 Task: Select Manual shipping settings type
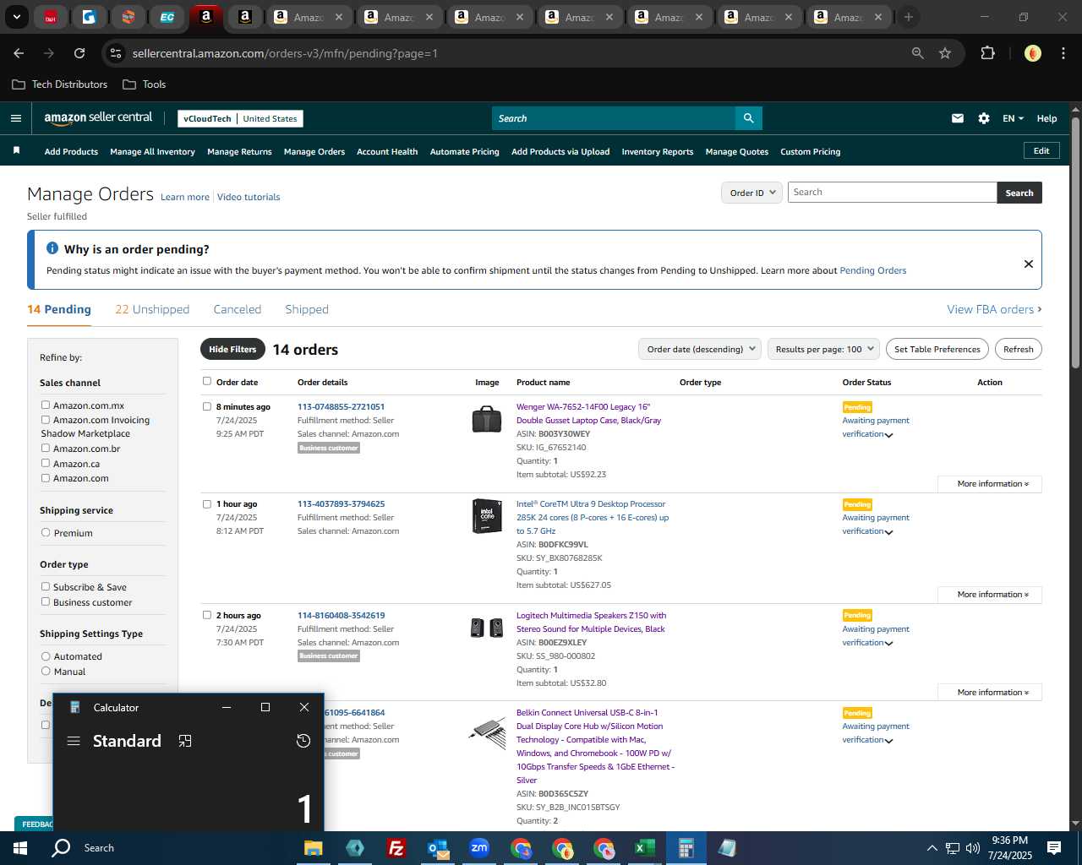click(x=46, y=672)
